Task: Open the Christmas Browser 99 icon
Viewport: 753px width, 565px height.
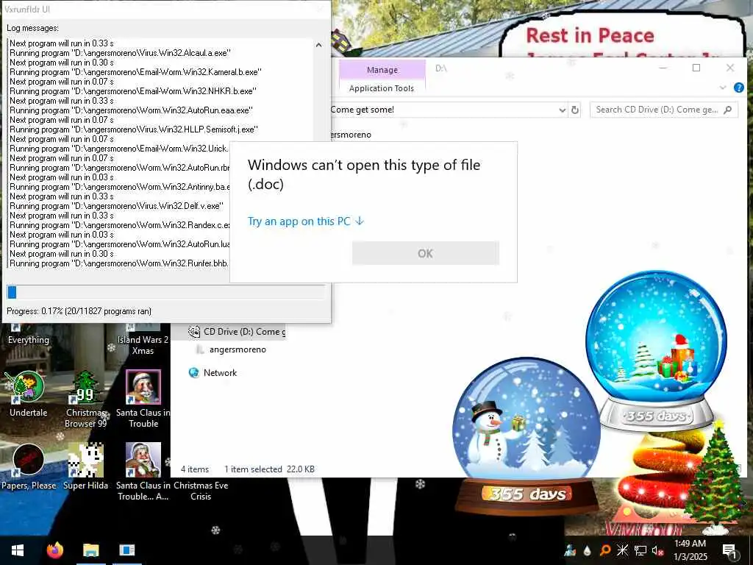Action: click(x=86, y=399)
